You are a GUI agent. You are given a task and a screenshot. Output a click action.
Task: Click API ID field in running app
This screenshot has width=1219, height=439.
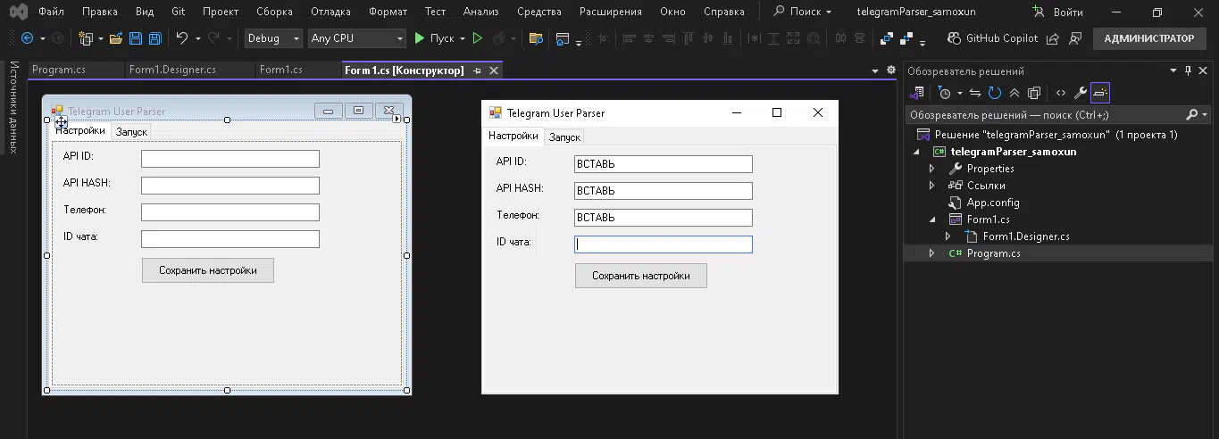664,164
